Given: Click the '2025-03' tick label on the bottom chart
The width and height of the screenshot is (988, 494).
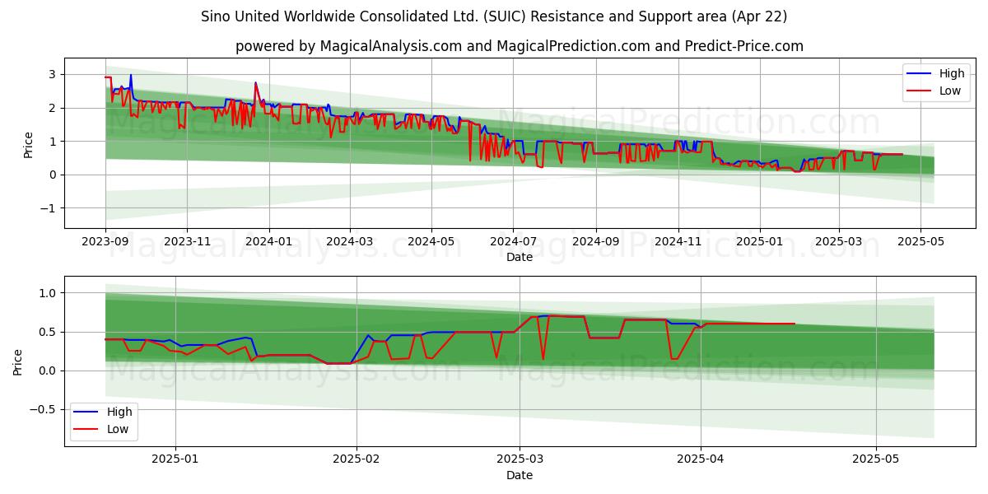Looking at the screenshot, I should click(x=520, y=459).
